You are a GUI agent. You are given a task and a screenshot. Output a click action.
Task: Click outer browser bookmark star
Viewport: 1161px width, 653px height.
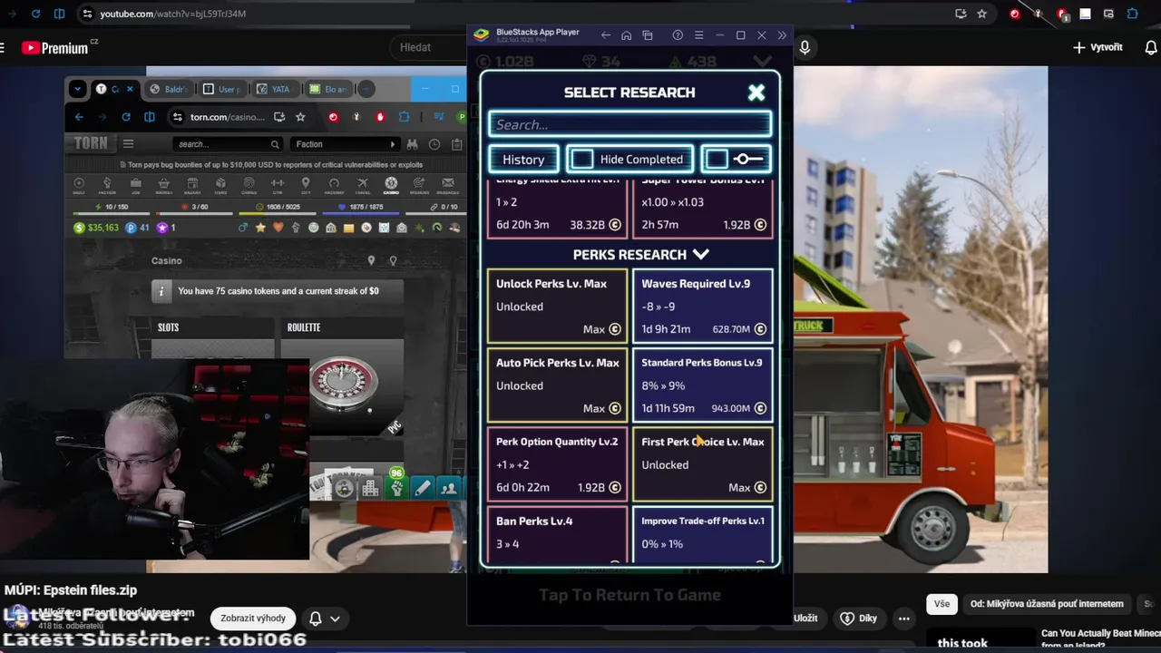click(x=981, y=14)
